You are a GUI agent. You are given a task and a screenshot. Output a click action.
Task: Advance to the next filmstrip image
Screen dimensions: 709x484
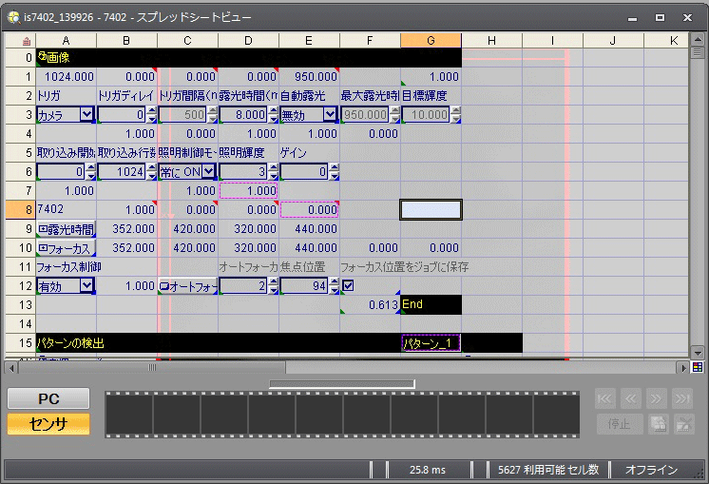657,399
